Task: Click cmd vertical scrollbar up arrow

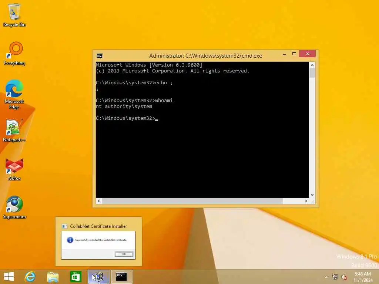Action: click(312, 65)
